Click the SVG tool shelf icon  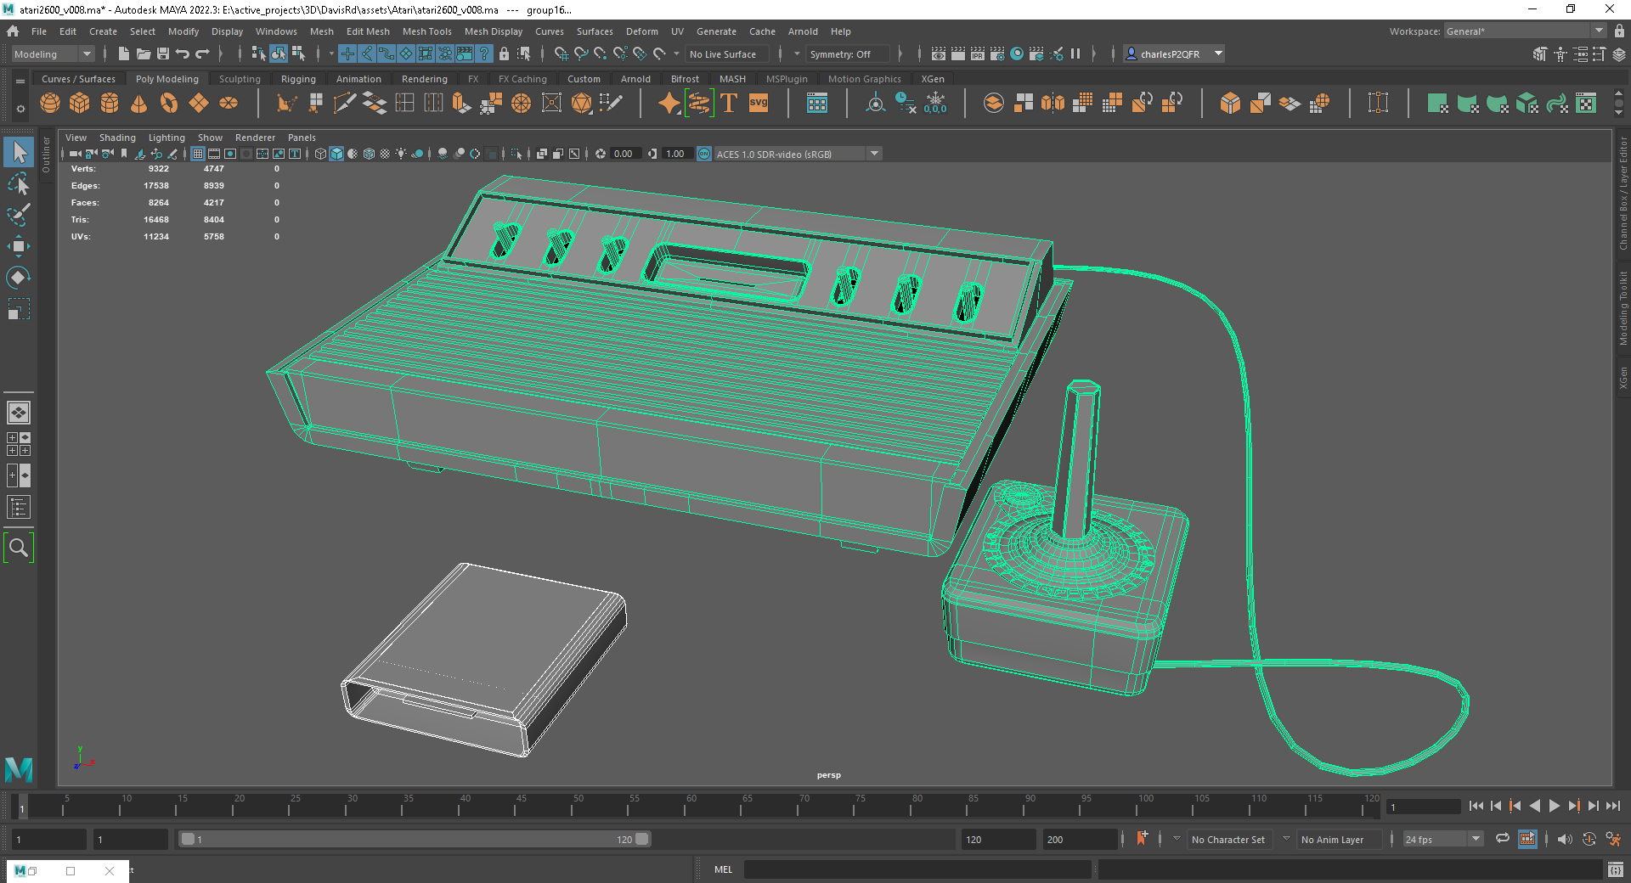(x=758, y=104)
